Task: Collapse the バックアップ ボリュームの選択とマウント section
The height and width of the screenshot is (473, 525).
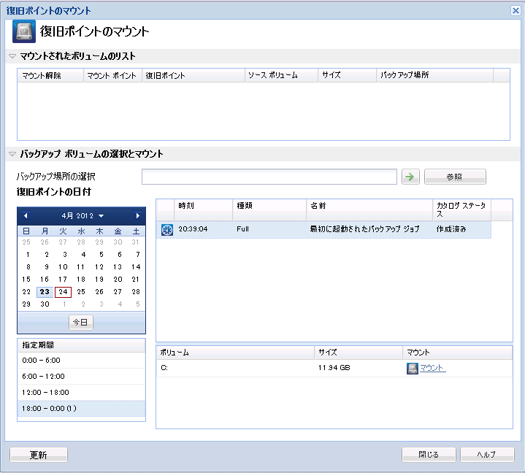Action: (x=12, y=154)
